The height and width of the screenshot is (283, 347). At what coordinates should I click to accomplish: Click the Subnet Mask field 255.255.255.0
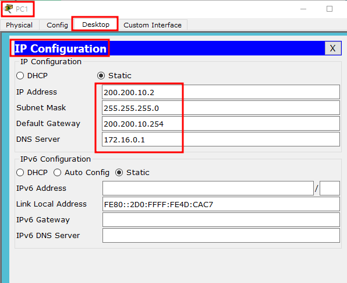click(221, 108)
